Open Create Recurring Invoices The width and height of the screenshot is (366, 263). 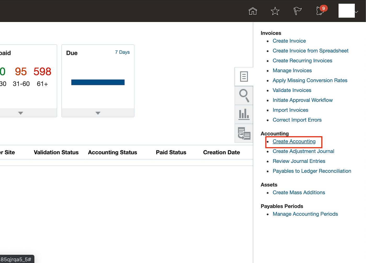click(x=302, y=61)
